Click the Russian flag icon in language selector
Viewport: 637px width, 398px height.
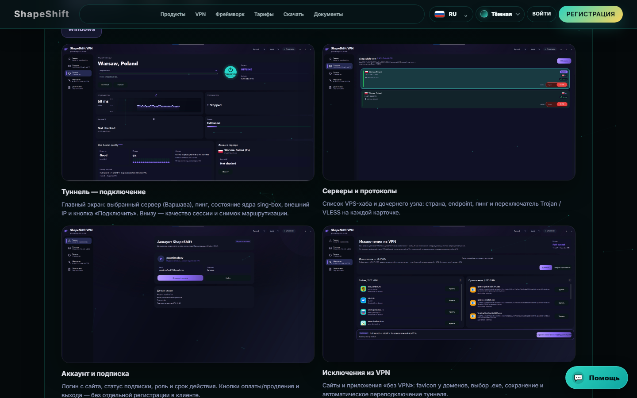tap(439, 14)
